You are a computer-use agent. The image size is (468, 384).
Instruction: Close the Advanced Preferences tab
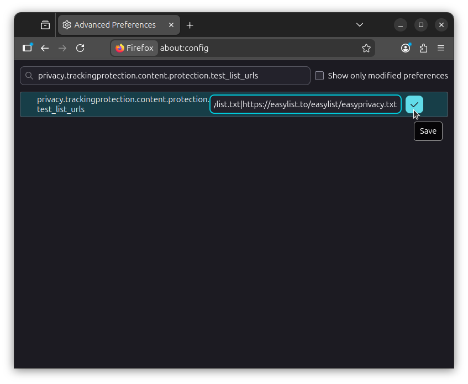coord(171,25)
